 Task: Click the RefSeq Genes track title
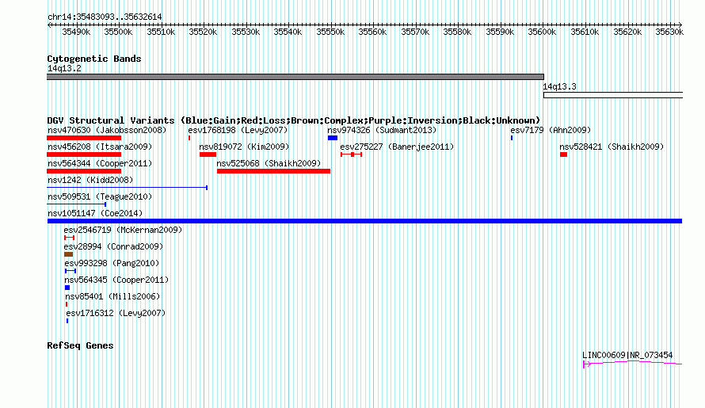click(x=80, y=345)
